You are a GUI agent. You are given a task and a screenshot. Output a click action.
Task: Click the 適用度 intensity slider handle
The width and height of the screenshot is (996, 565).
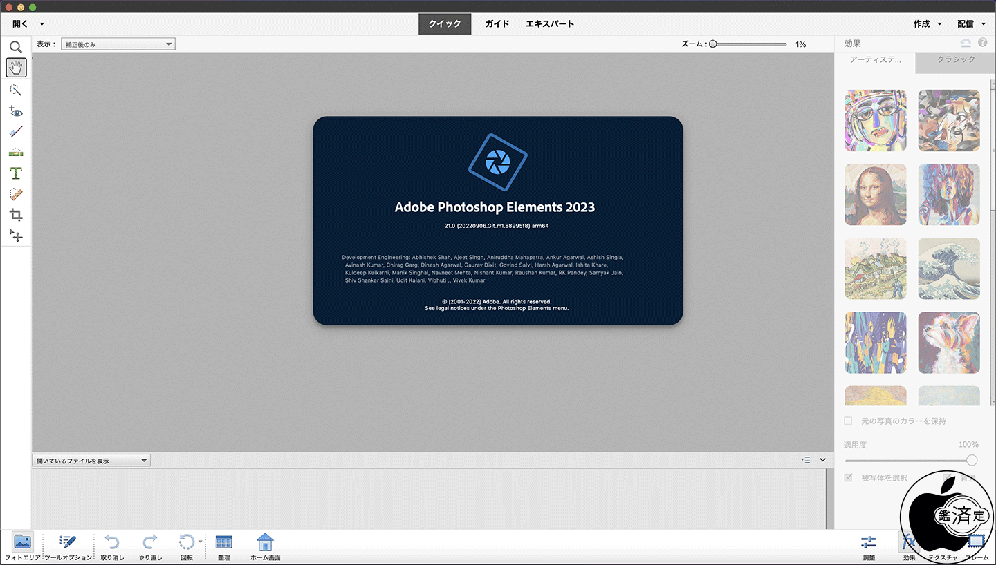(x=972, y=461)
